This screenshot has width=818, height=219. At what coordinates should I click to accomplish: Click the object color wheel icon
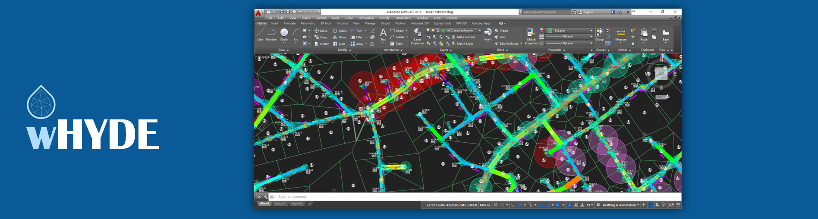click(x=541, y=31)
